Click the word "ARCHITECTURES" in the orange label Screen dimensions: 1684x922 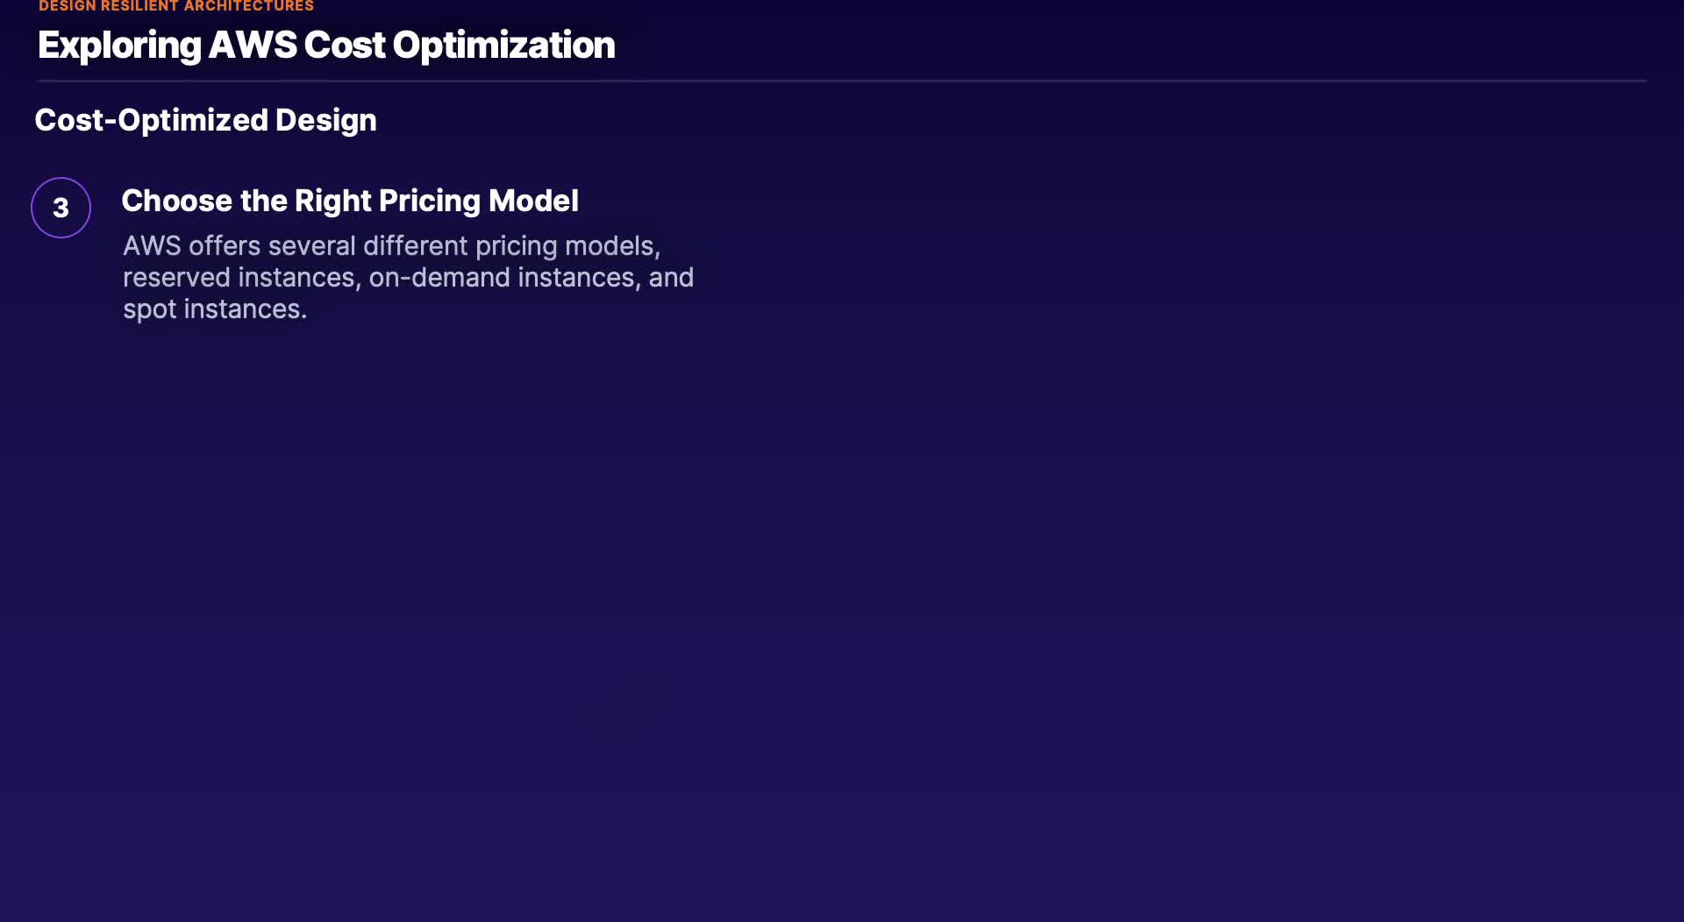tap(248, 6)
